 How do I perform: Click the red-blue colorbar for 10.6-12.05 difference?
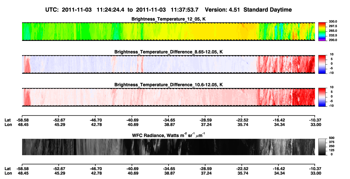(x=322, y=97)
